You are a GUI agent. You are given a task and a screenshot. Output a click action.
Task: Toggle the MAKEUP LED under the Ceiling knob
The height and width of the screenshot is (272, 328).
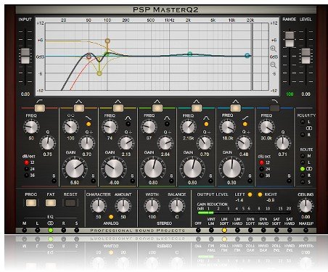[306, 230]
